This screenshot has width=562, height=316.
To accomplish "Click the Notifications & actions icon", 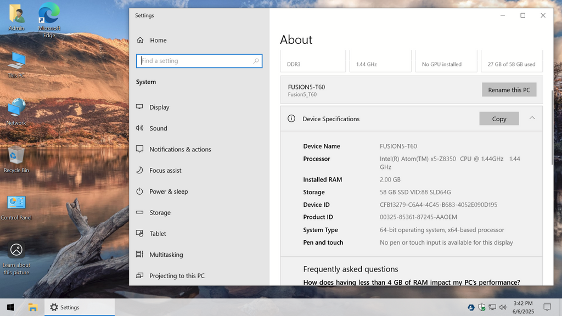I will [x=139, y=149].
